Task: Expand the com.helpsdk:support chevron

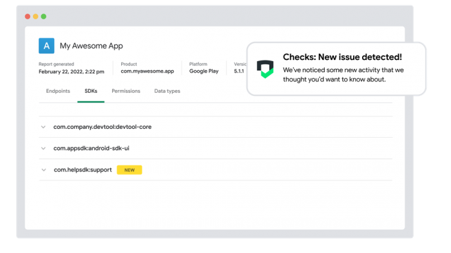Action: 43,170
